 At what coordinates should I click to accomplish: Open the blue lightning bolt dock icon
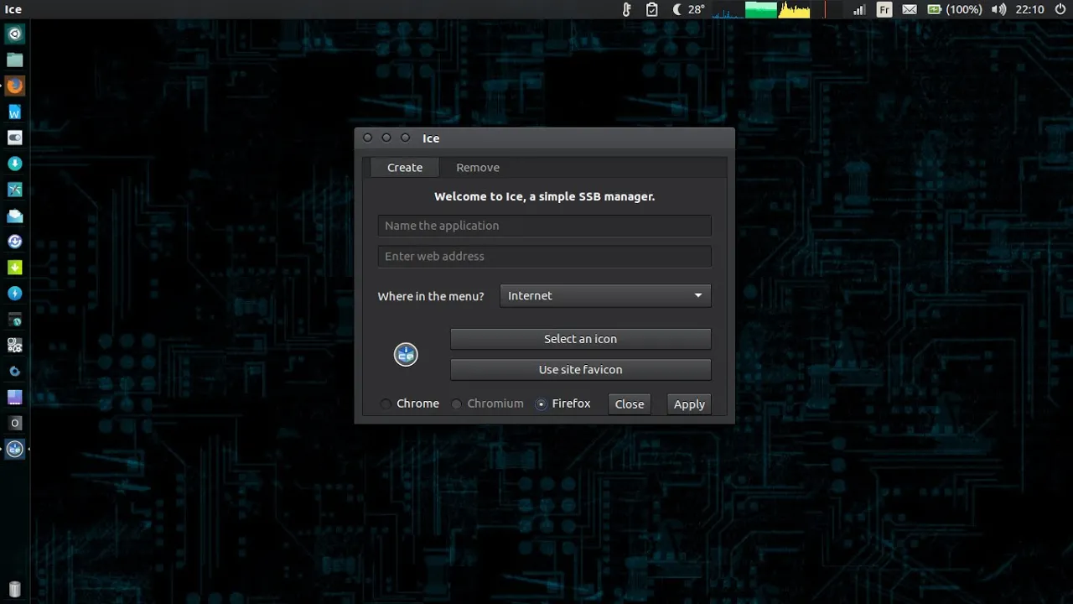pyautogui.click(x=14, y=294)
